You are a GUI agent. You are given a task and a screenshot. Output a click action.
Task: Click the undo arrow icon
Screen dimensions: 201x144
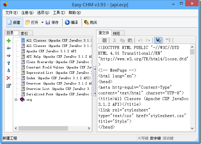[140, 40]
